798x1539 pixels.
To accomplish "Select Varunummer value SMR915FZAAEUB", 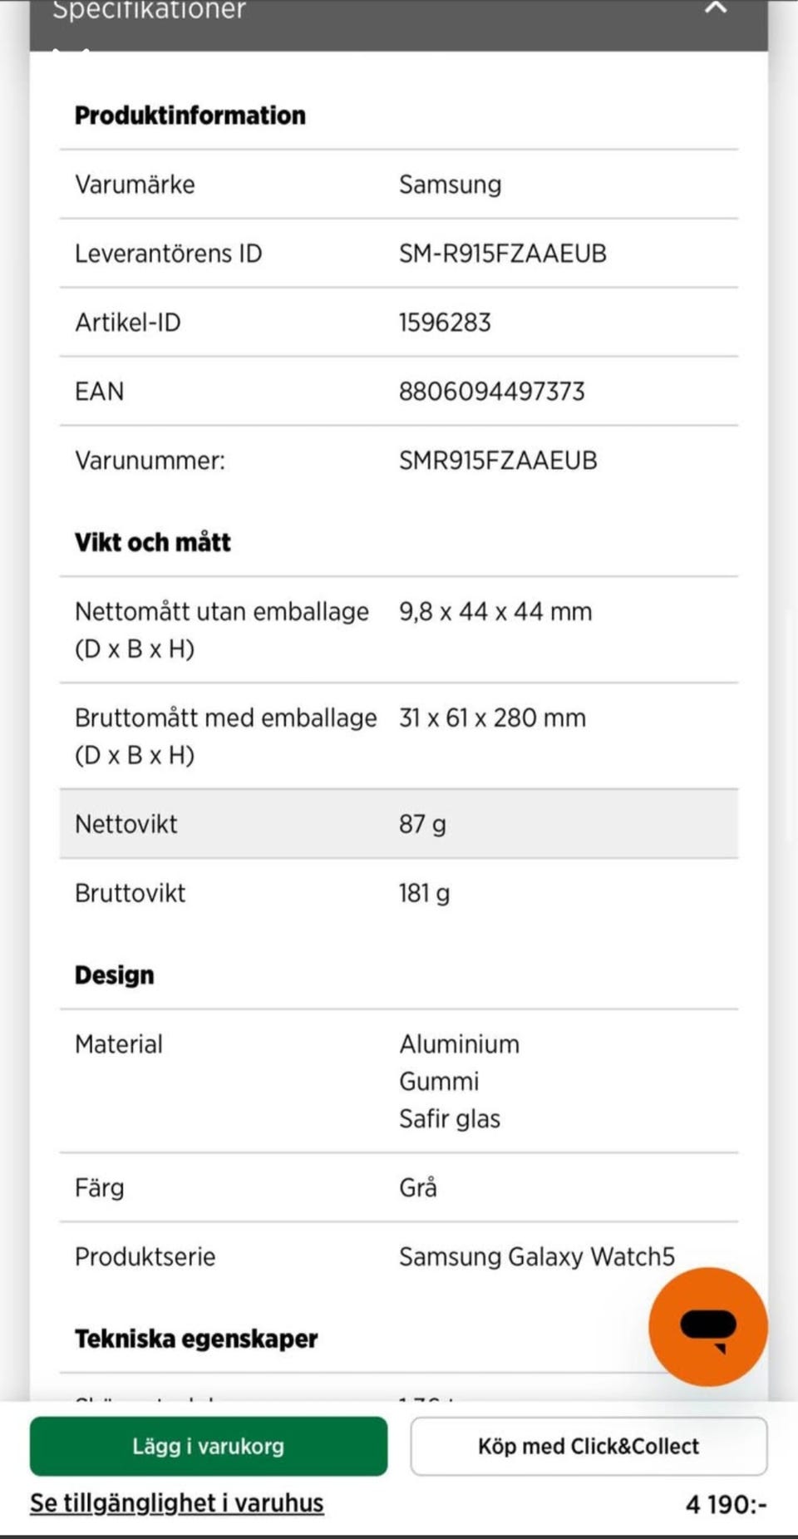I will [498, 460].
